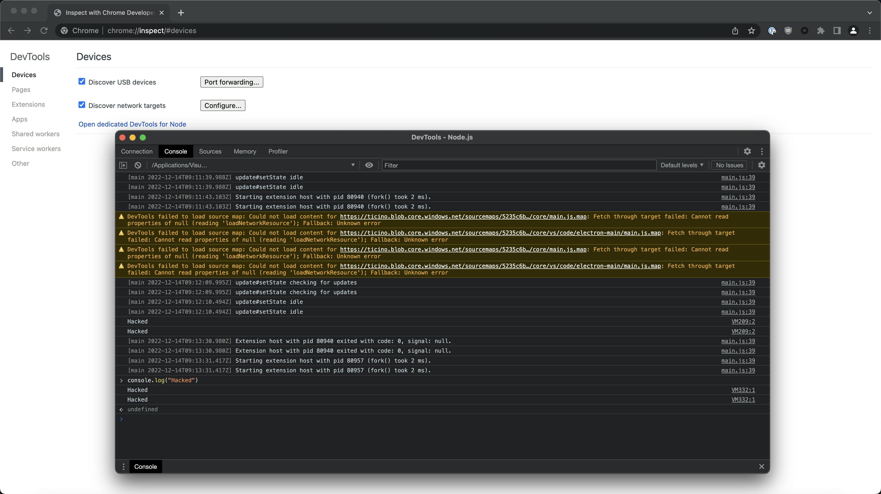Open first electron-main/main.js.map link
The height and width of the screenshot is (494, 881).
[x=500, y=233]
